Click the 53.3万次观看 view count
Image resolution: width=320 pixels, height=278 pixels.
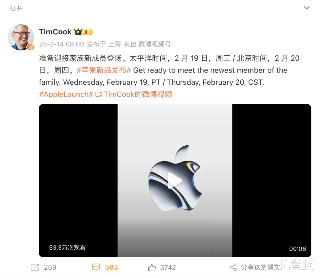click(67, 248)
